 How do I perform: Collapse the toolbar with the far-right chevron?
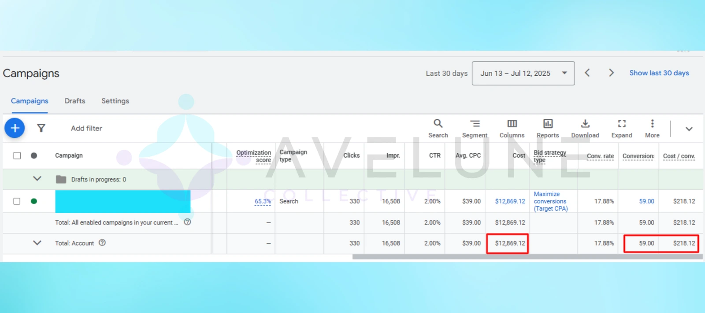[x=689, y=129]
